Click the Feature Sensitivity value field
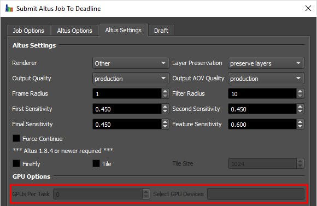 [262, 124]
